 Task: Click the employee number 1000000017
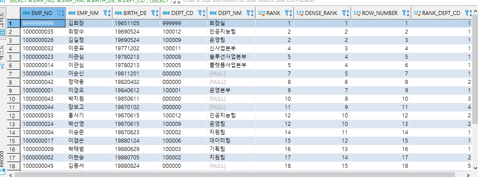pos(42,140)
